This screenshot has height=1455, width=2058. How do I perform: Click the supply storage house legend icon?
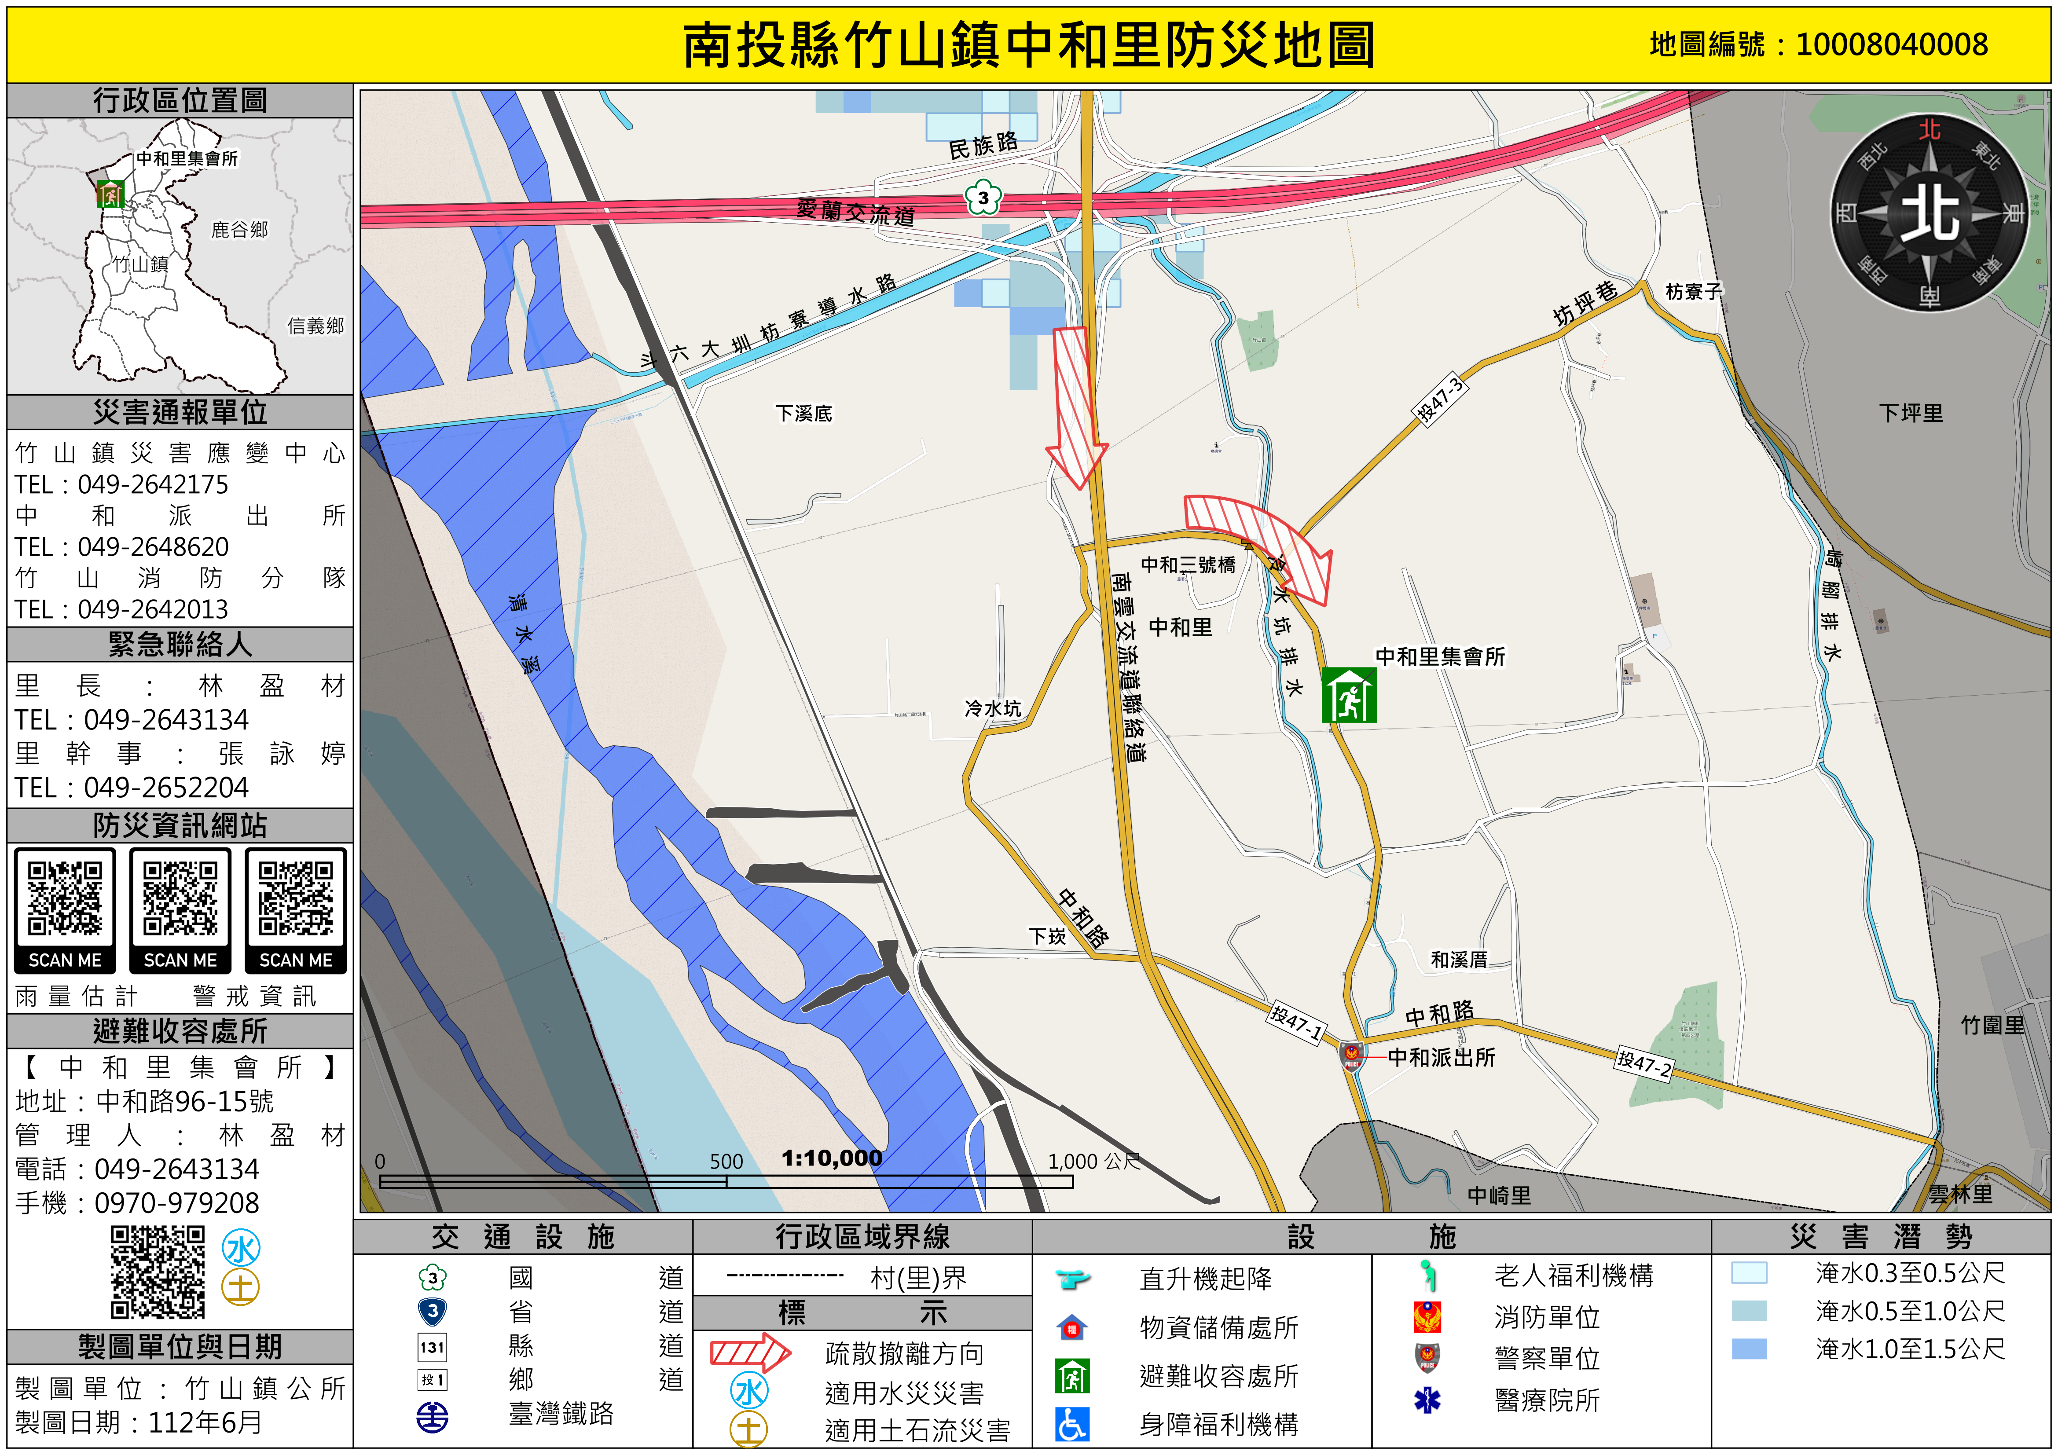point(1072,1328)
